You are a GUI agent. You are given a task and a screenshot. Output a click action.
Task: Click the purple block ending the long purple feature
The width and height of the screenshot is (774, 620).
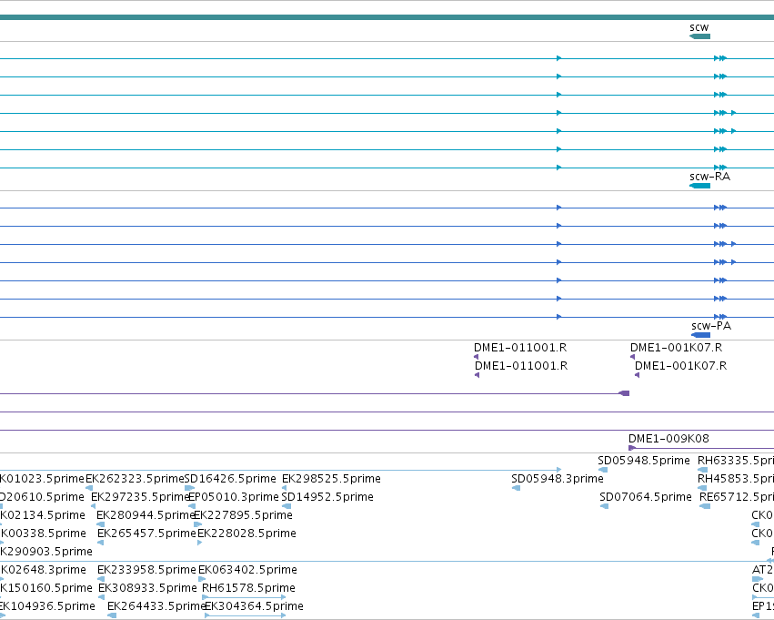tap(624, 393)
